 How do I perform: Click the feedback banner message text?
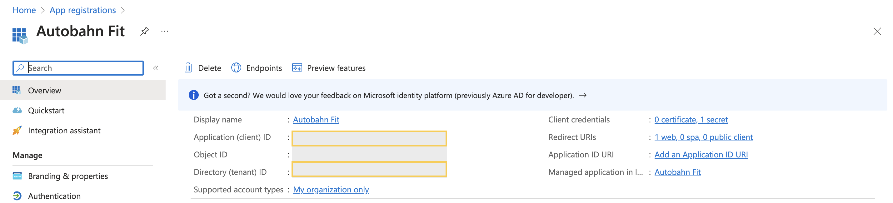pyautogui.click(x=389, y=96)
